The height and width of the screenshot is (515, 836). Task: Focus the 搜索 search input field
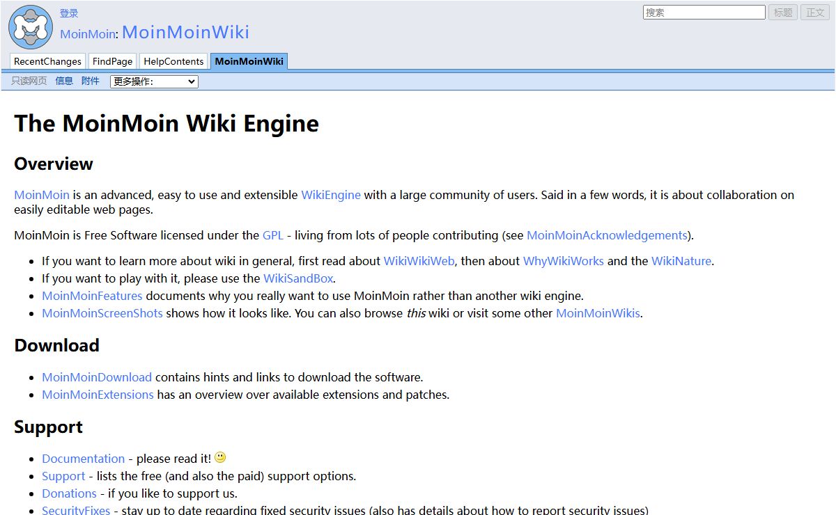click(704, 13)
